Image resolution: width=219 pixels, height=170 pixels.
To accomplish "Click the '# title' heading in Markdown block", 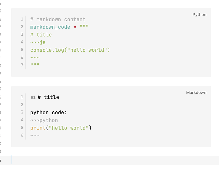I will (x=48, y=97).
